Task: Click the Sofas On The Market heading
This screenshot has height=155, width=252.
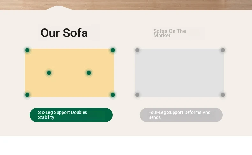Action: point(170,33)
